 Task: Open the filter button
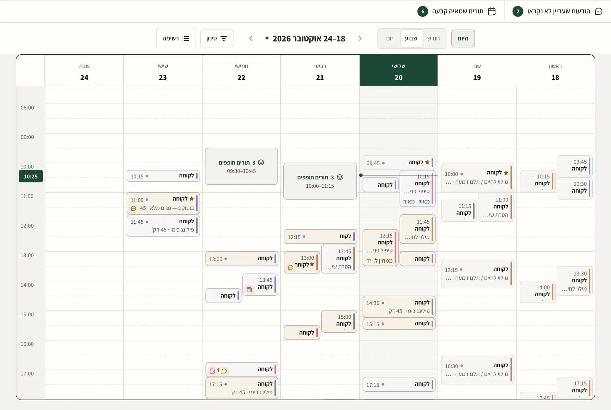217,38
